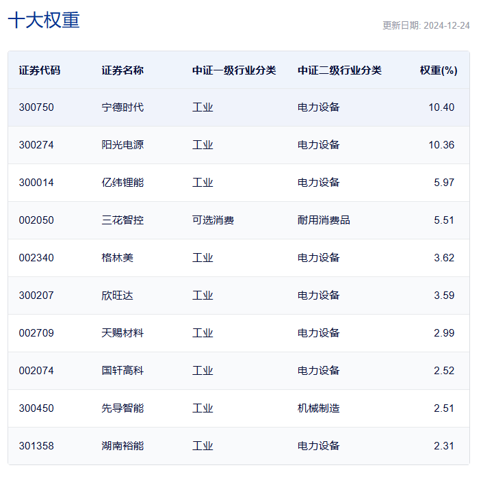Click weight value 2.99
481x485 pixels.
click(444, 333)
